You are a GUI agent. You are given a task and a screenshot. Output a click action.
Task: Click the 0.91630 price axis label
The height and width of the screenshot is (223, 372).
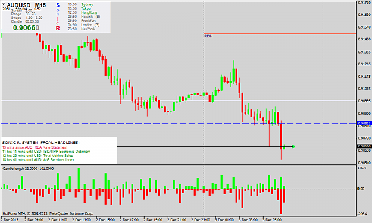pos(364,15)
